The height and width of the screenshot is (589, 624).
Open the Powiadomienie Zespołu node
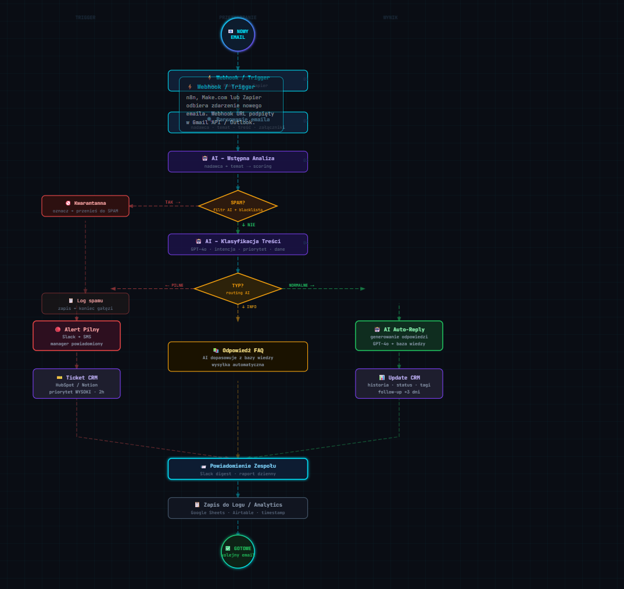pyautogui.click(x=238, y=469)
